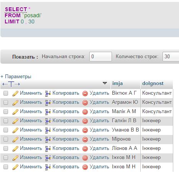Select checkbox beside Галкін Л В row
179x176 pixels.
[x=6, y=121]
